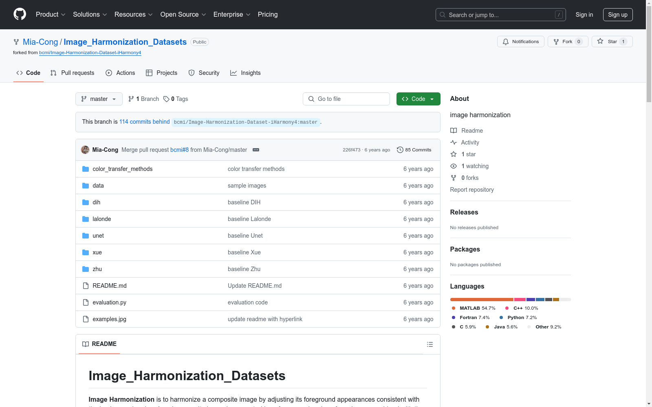Toggle Notifications for the repository
Viewport: 652px width, 407px height.
point(520,42)
